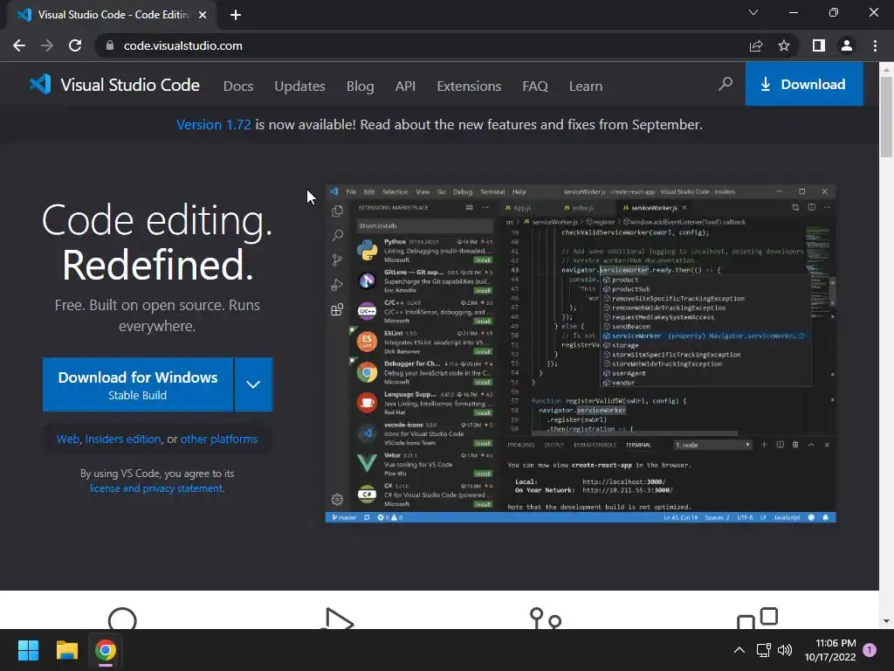Bookmark this page with the star icon
Viewport: 894px width, 671px height.
pyautogui.click(x=784, y=45)
